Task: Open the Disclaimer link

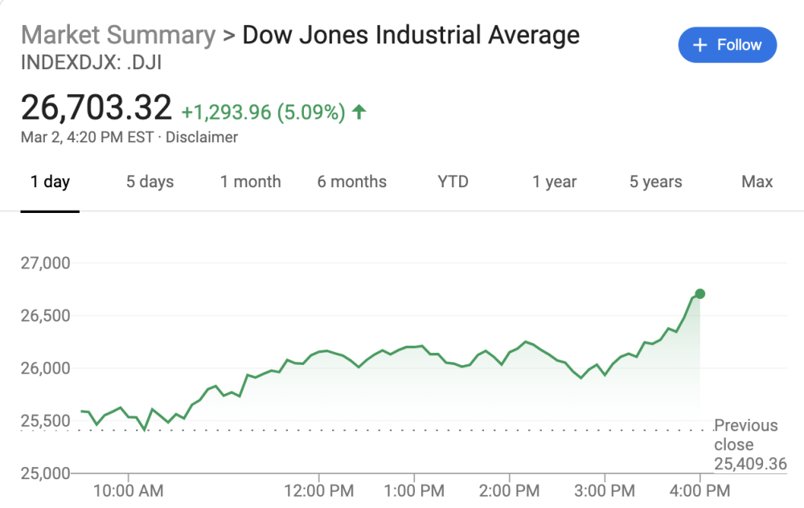Action: pos(202,137)
